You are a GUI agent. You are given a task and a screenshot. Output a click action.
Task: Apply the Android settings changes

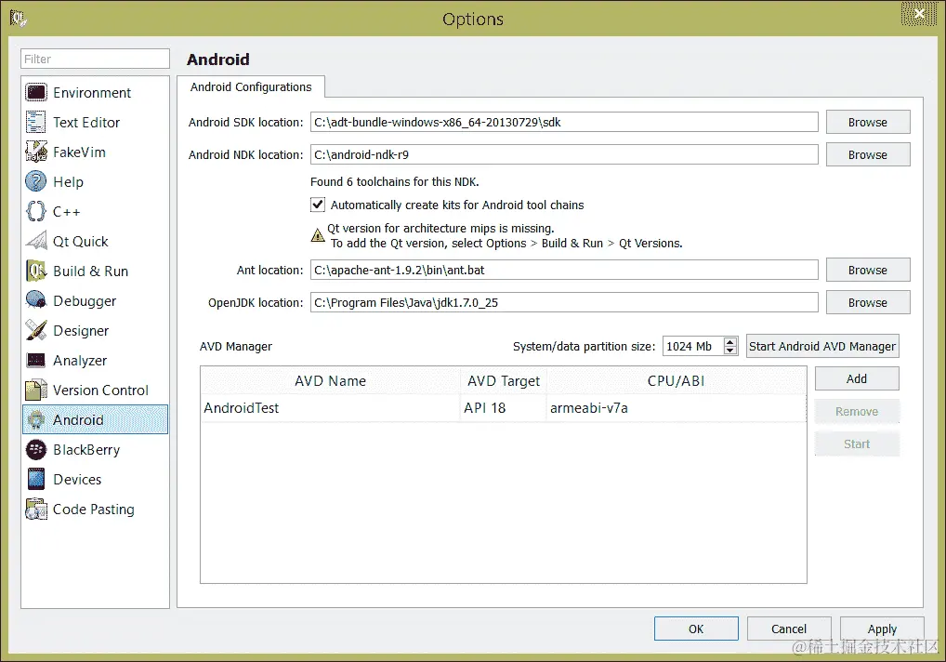(x=881, y=628)
